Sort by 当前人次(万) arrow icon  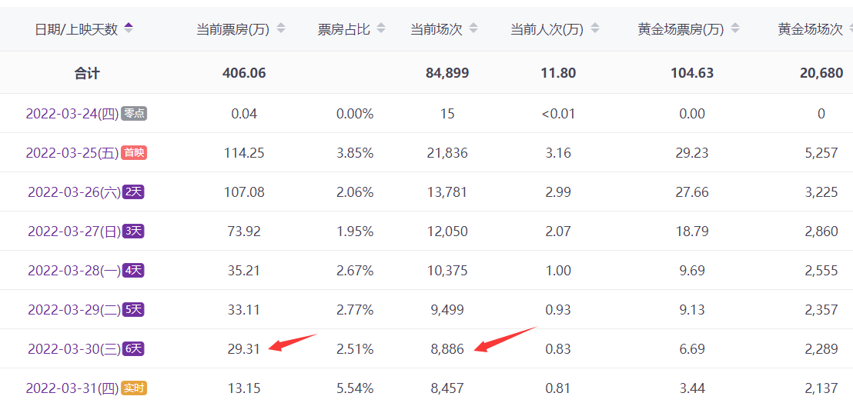coord(595,28)
